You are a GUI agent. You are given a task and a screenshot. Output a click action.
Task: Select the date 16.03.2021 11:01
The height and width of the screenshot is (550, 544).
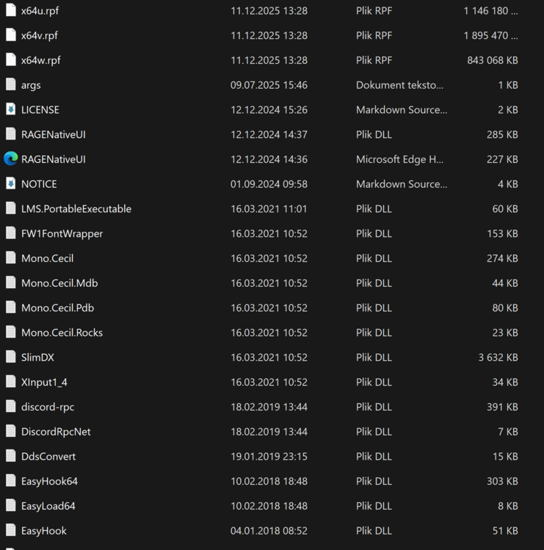[269, 209]
